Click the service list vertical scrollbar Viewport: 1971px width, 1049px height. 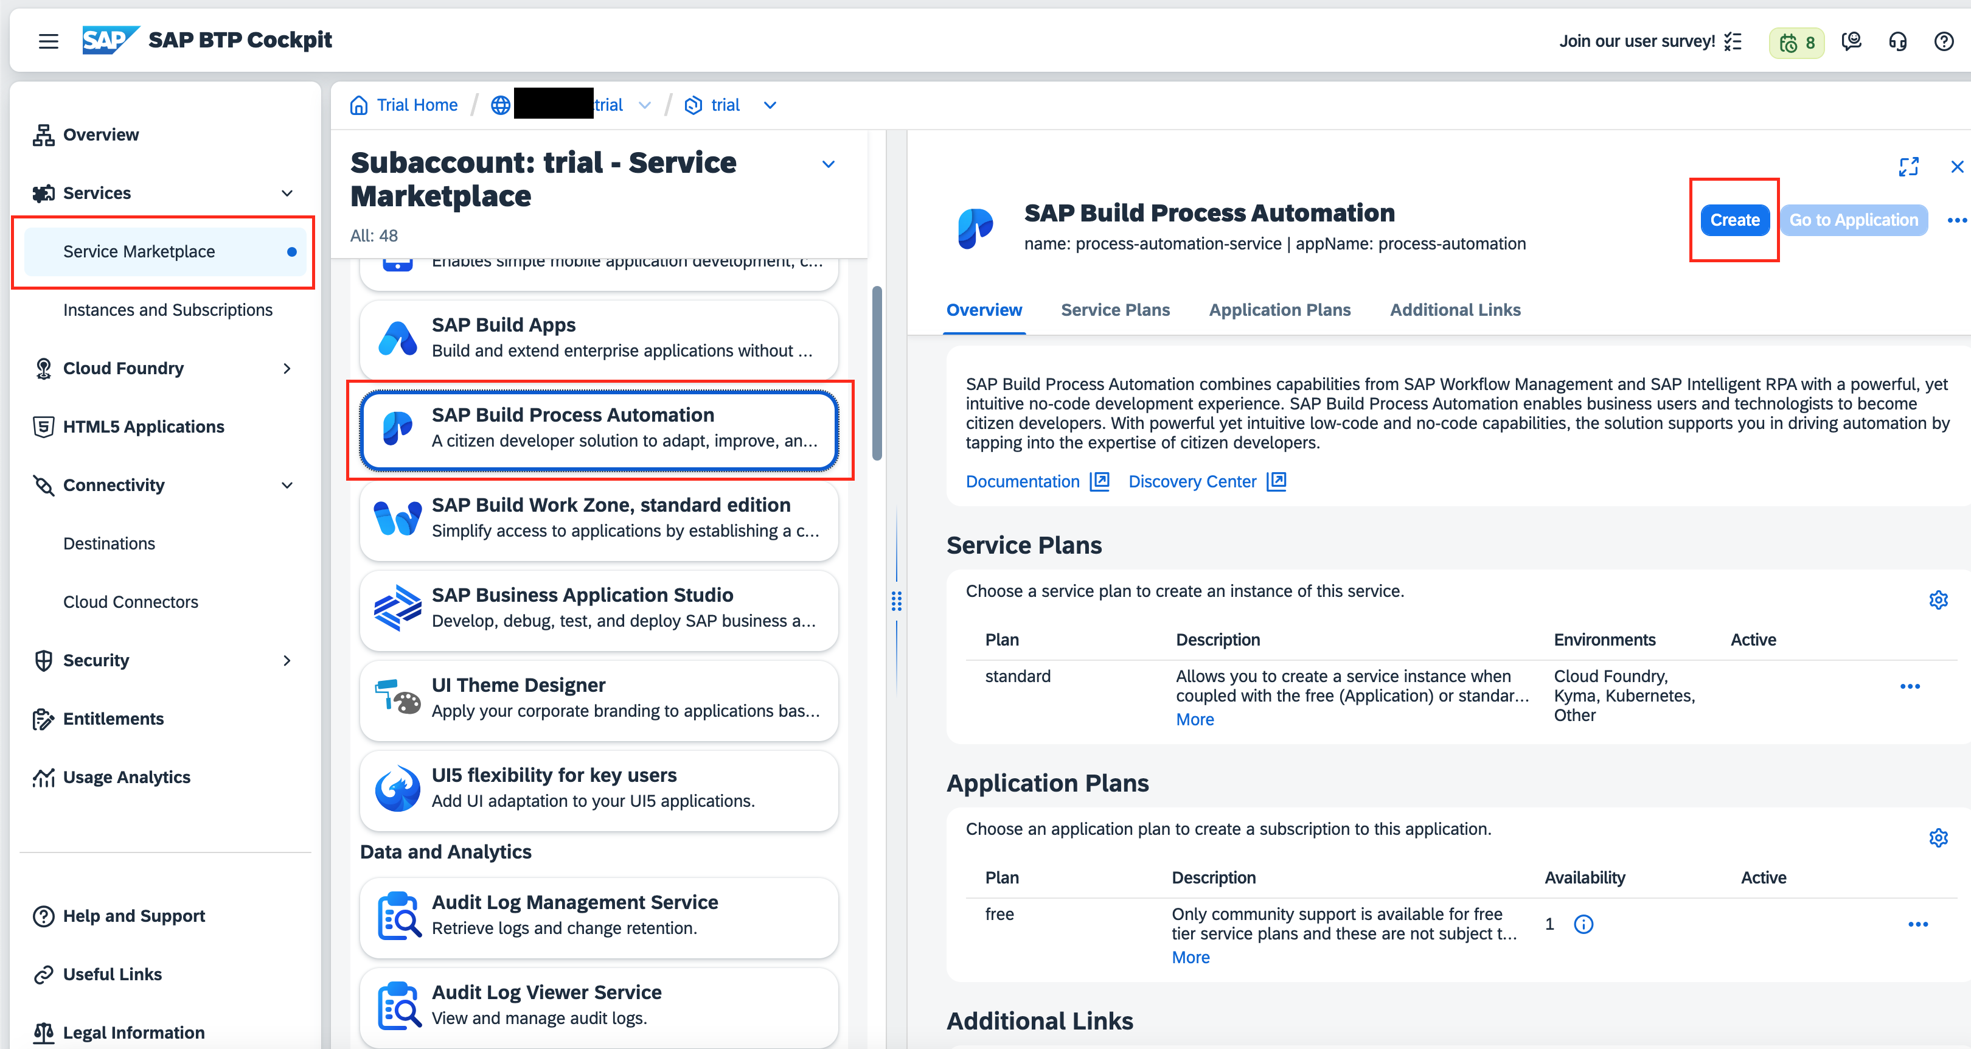tap(877, 374)
